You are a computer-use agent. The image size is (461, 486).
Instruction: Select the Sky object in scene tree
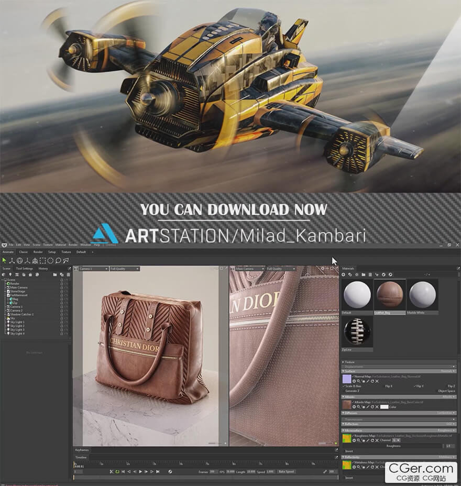(13, 318)
